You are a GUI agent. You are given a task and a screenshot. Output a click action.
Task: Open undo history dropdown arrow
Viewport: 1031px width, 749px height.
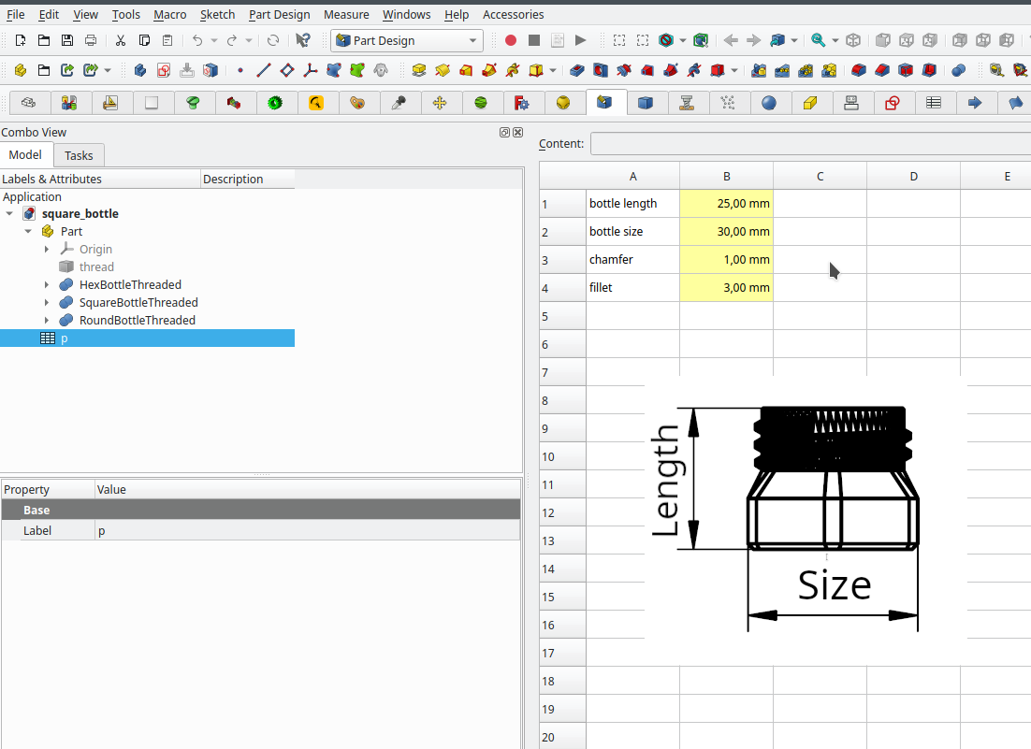(213, 41)
